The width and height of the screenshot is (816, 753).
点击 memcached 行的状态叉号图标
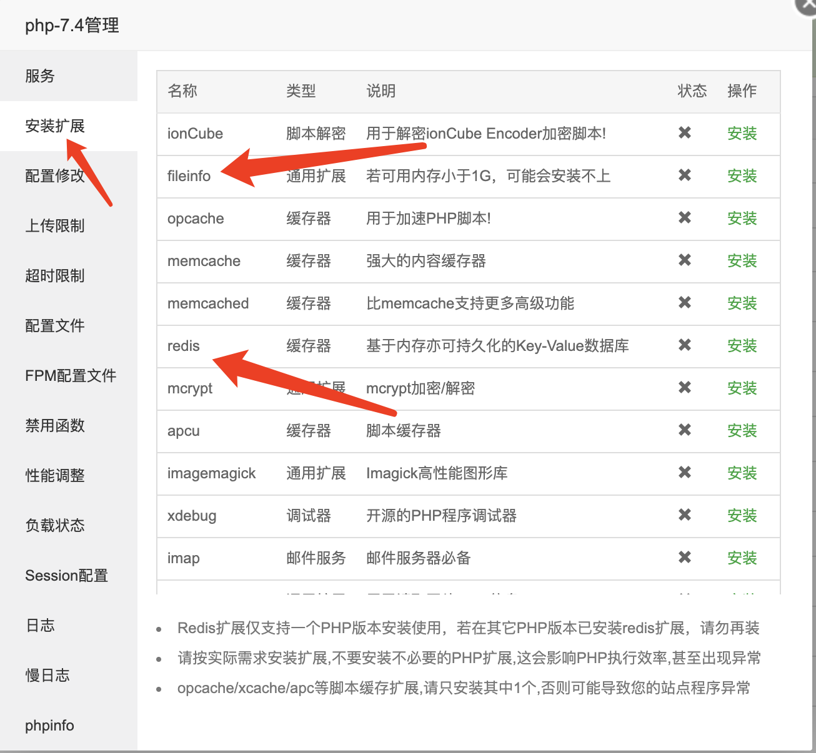[684, 303]
